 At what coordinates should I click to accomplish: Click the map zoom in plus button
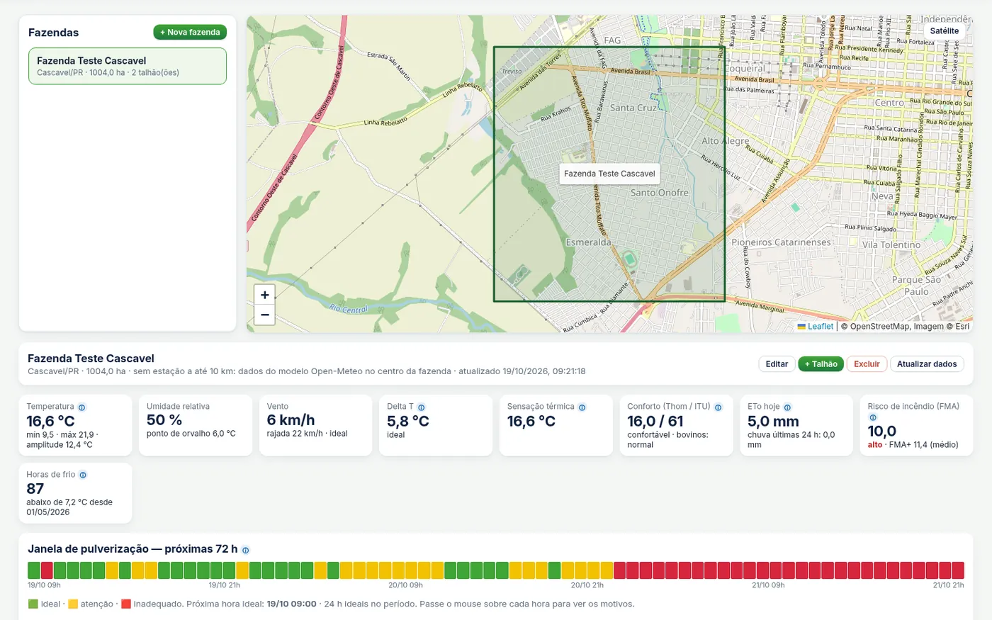tap(264, 295)
